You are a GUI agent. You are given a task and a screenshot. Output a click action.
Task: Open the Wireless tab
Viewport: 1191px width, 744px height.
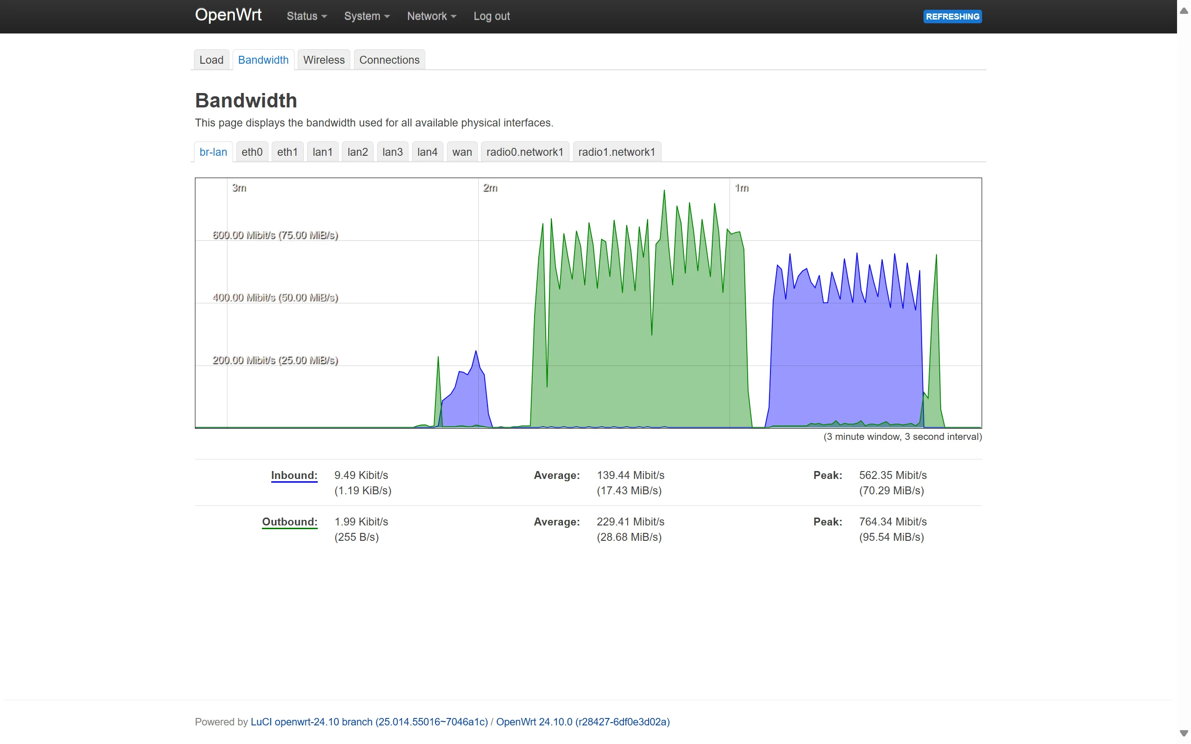coord(324,60)
